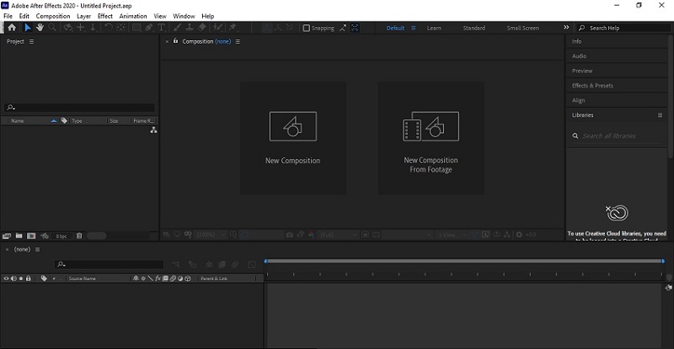Viewport: 674px width, 349px height.
Task: Select the Eraser tool
Action: tap(201, 28)
